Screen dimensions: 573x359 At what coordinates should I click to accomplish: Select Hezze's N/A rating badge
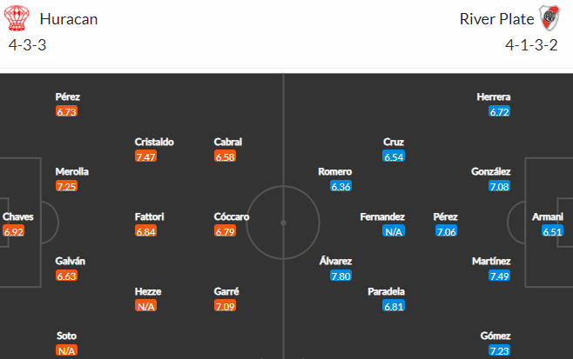pos(145,307)
